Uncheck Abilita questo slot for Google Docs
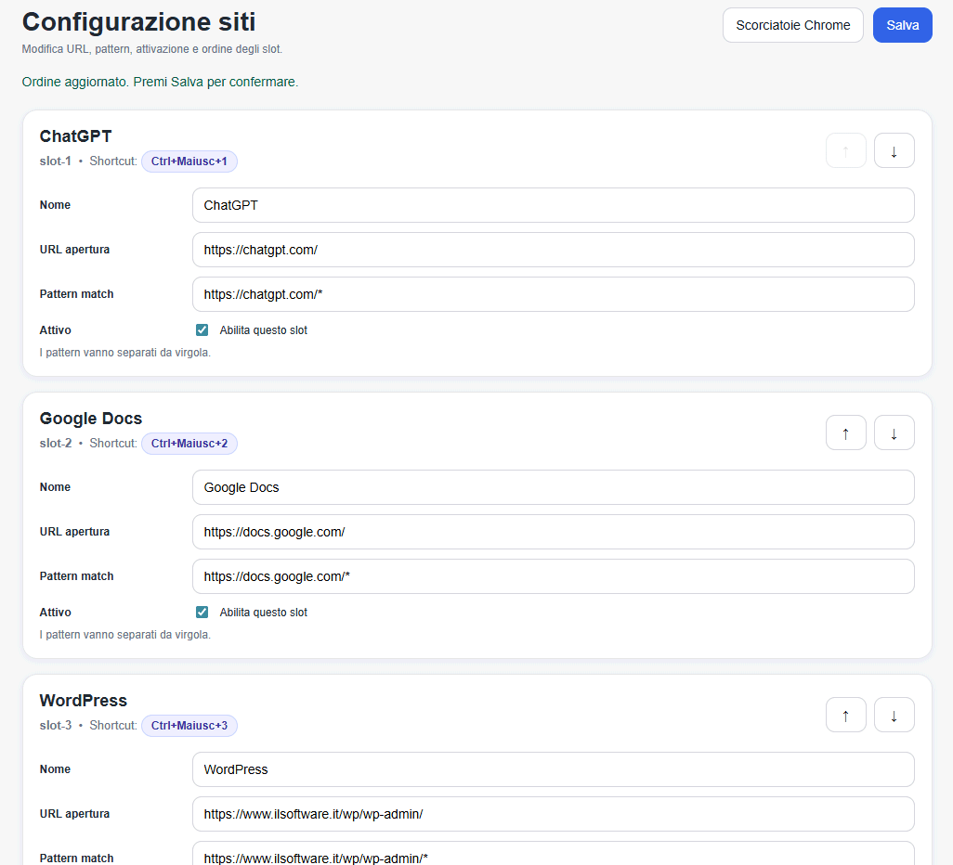Screen dimensions: 953x865 coord(202,613)
